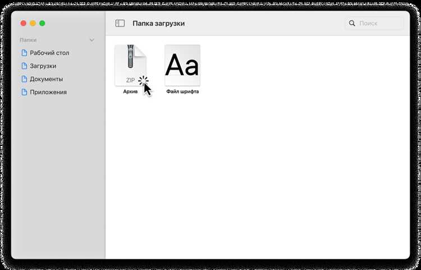Select the Aa font file icon

click(x=182, y=65)
